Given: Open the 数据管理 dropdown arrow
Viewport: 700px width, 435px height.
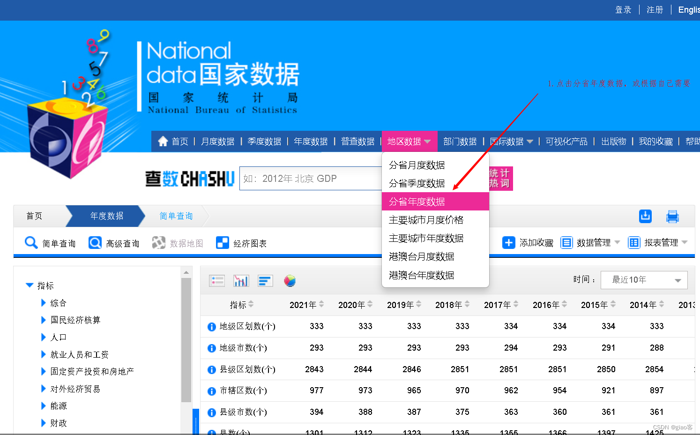Looking at the screenshot, I should [x=617, y=242].
